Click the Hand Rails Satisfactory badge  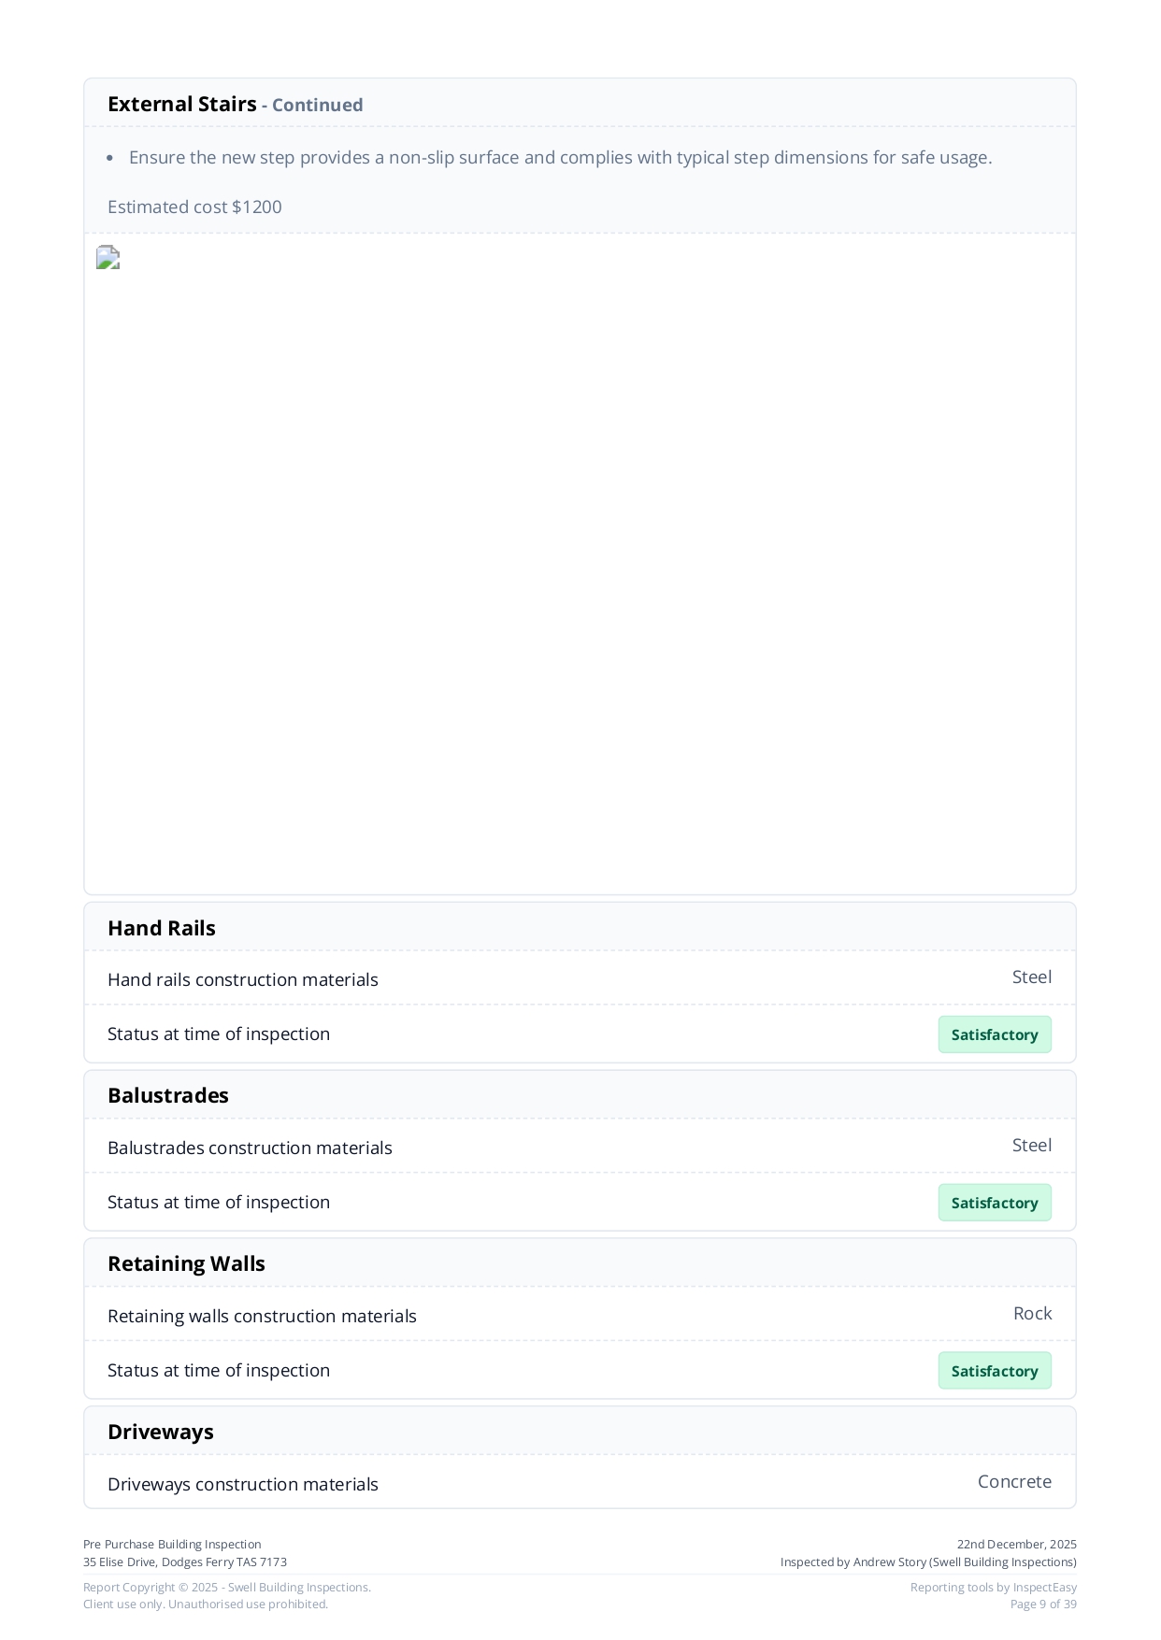(x=994, y=1034)
